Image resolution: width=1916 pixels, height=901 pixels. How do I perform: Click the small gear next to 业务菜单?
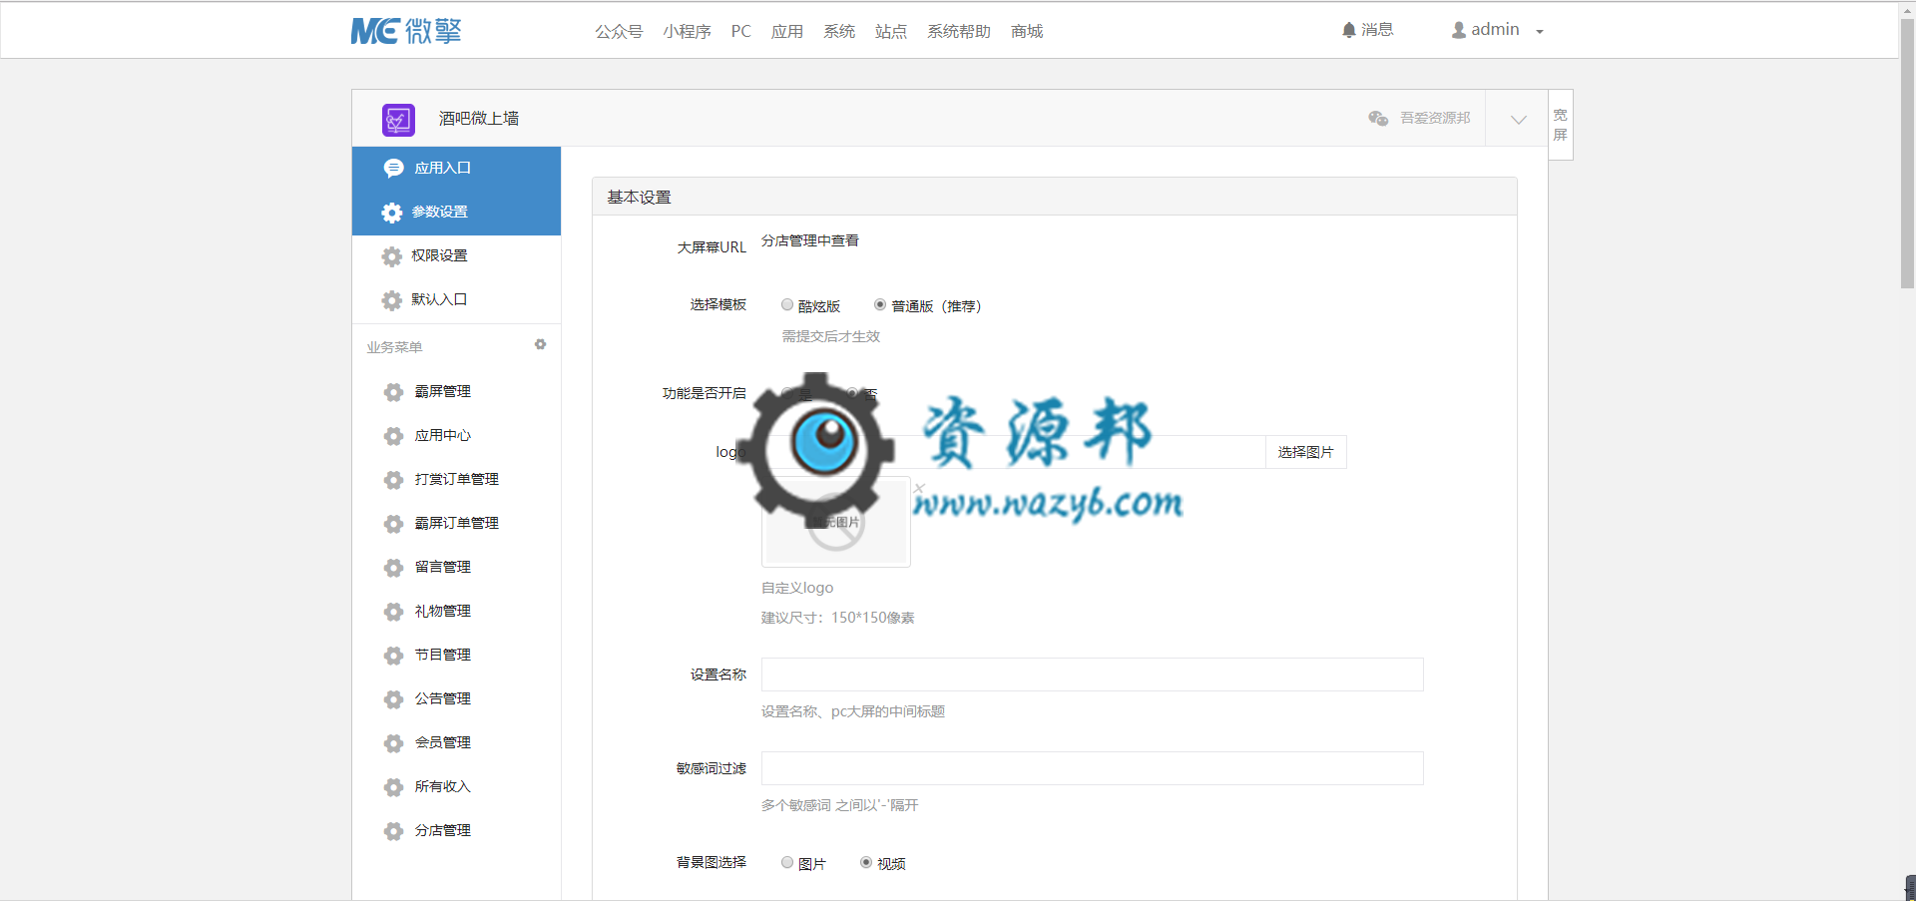[x=540, y=345]
